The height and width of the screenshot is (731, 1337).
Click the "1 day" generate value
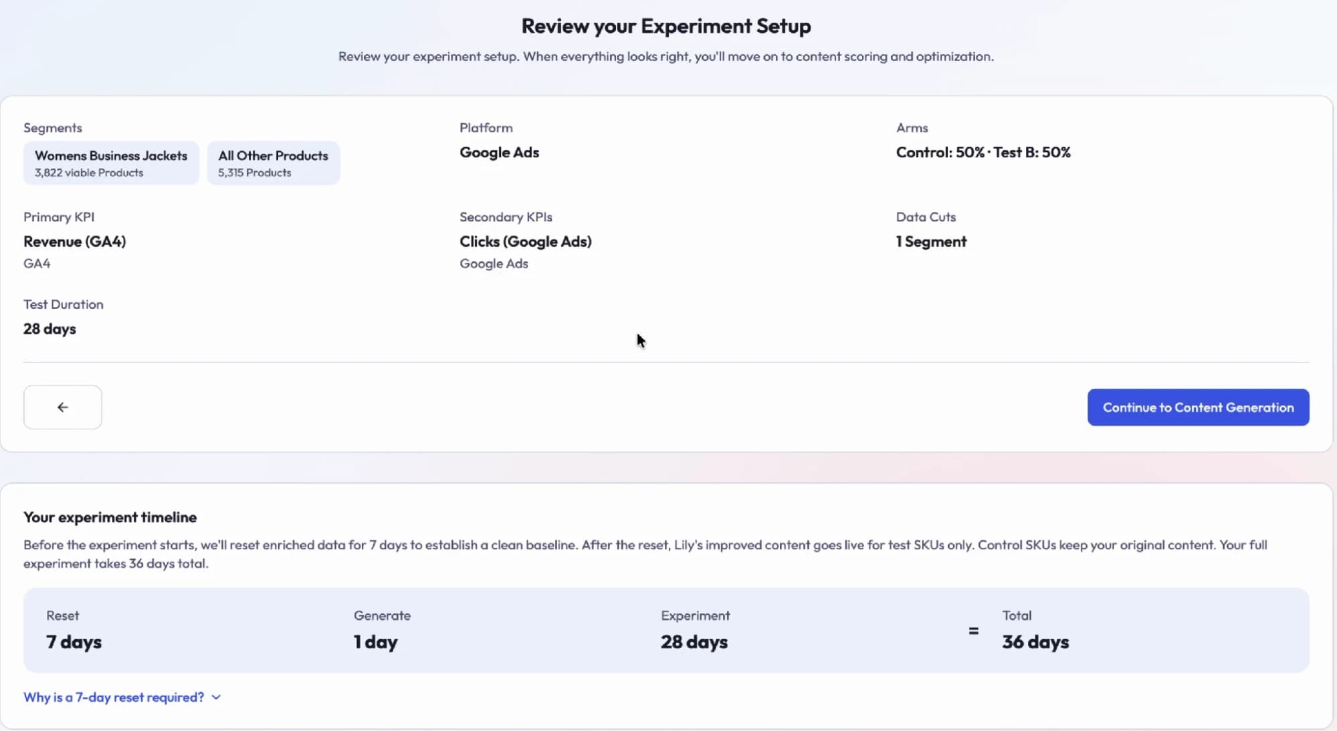[x=375, y=642]
